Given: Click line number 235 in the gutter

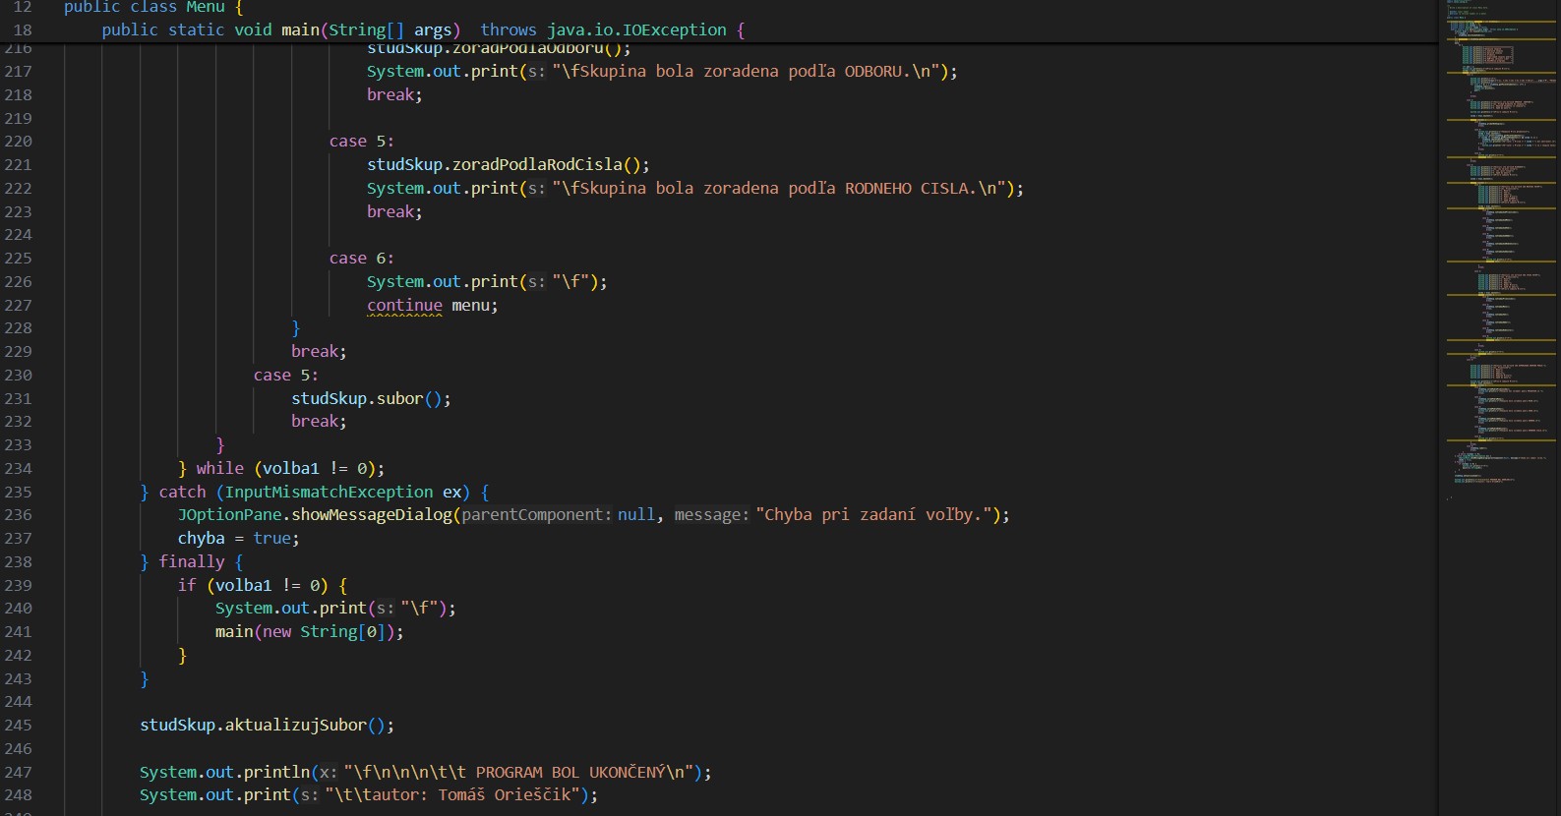Looking at the screenshot, I should (19, 492).
